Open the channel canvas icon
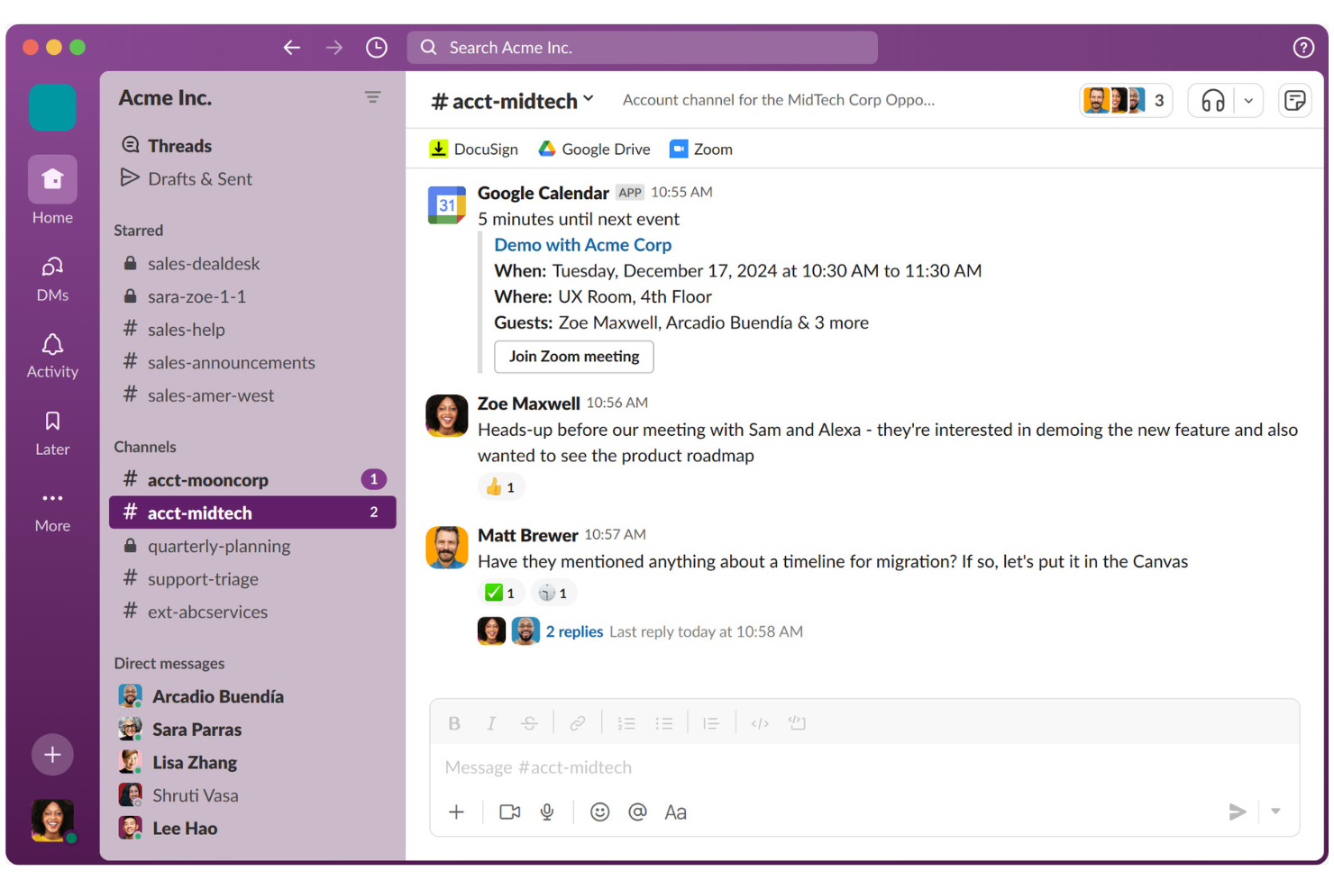 1295,100
